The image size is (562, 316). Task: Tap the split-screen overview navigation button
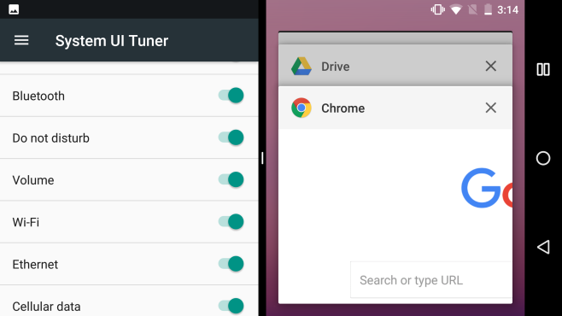543,69
